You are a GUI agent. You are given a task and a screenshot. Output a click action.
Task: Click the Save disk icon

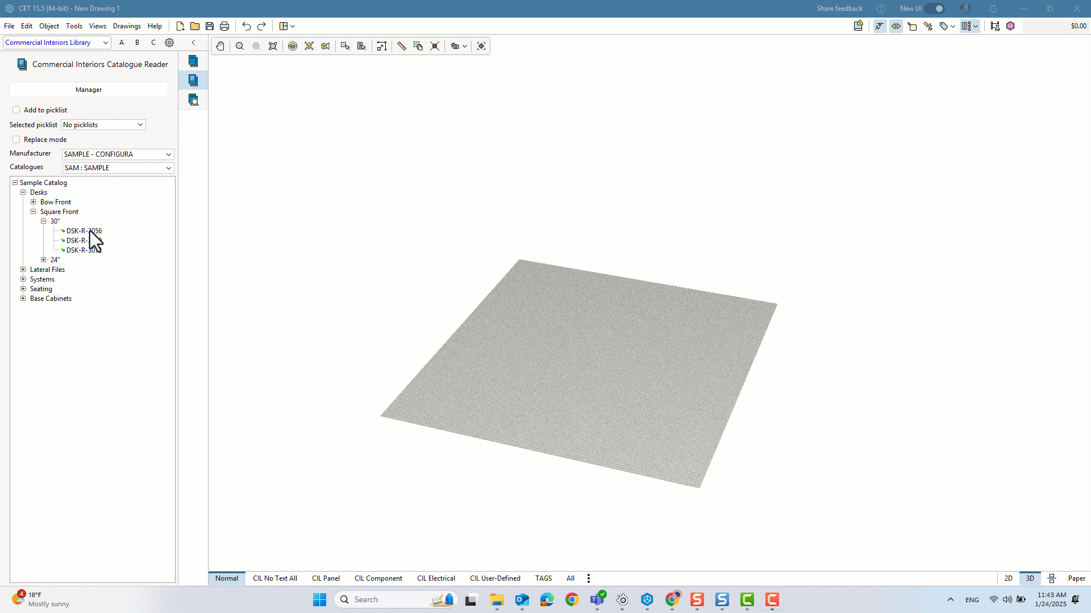[210, 26]
